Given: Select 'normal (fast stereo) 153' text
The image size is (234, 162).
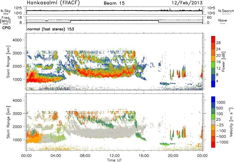Looking at the screenshot, I should 51,29.
